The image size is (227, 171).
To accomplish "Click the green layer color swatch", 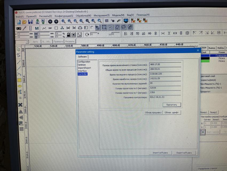I will (205, 61).
